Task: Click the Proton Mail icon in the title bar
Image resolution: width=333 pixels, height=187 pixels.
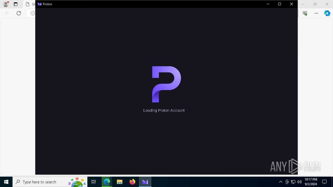Action: (x=40, y=4)
